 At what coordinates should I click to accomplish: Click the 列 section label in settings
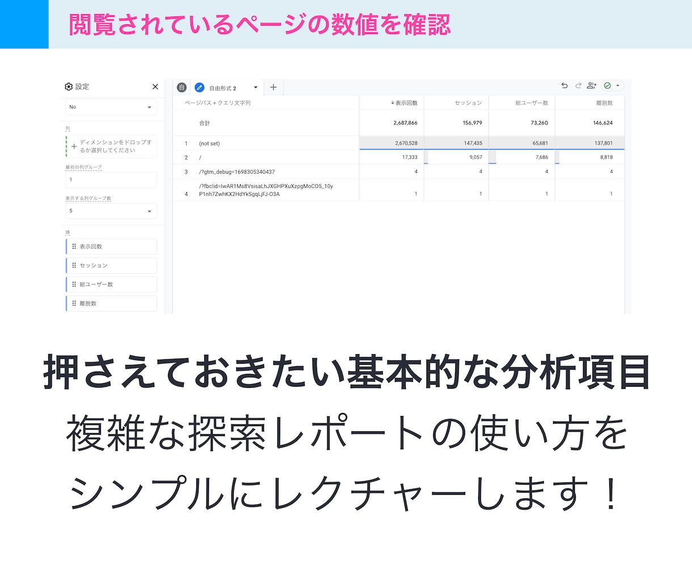pos(67,129)
